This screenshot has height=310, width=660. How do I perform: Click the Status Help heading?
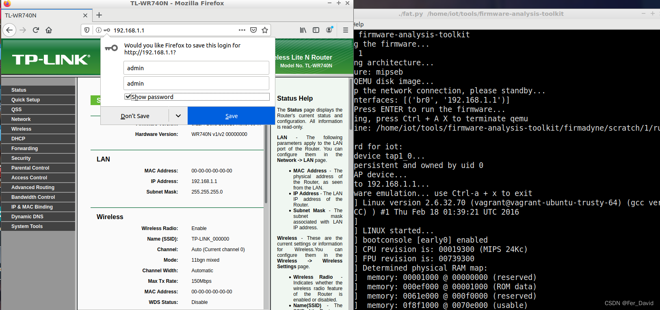pyautogui.click(x=295, y=99)
